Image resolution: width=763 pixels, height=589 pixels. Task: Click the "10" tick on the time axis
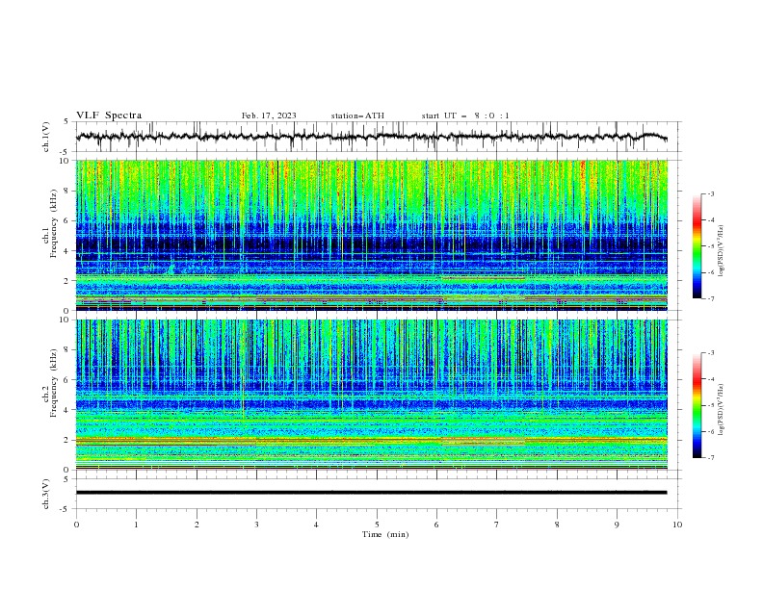click(677, 525)
